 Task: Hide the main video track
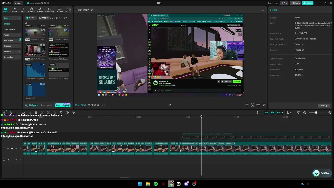[12, 148]
